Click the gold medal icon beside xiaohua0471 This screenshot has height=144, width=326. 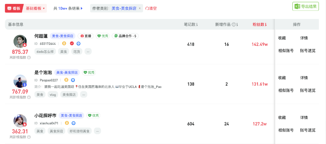click(67, 123)
